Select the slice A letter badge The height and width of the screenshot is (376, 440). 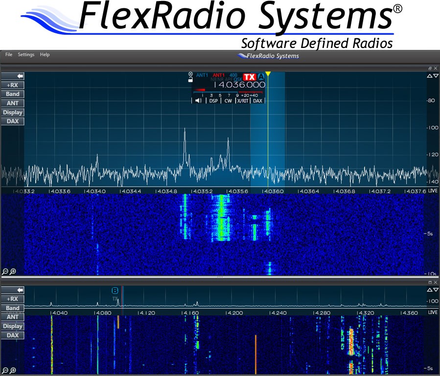261,76
